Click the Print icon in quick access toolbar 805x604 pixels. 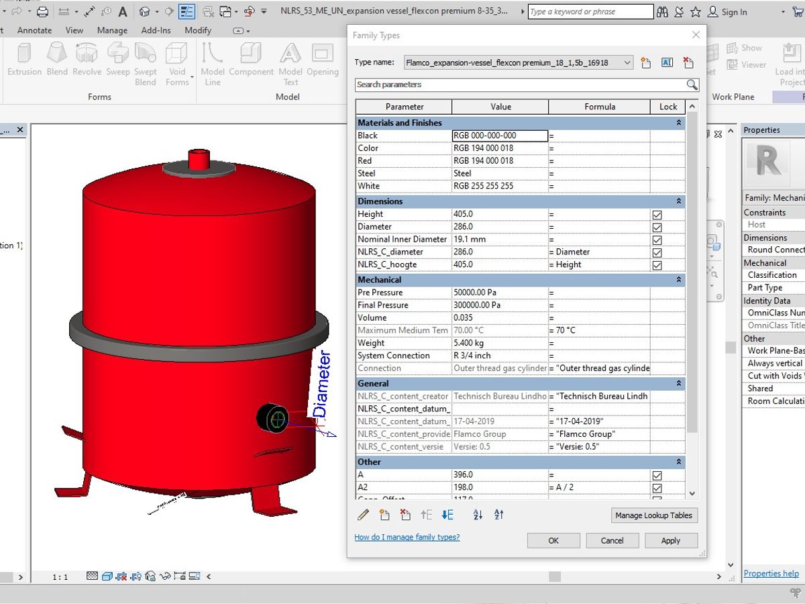click(42, 11)
